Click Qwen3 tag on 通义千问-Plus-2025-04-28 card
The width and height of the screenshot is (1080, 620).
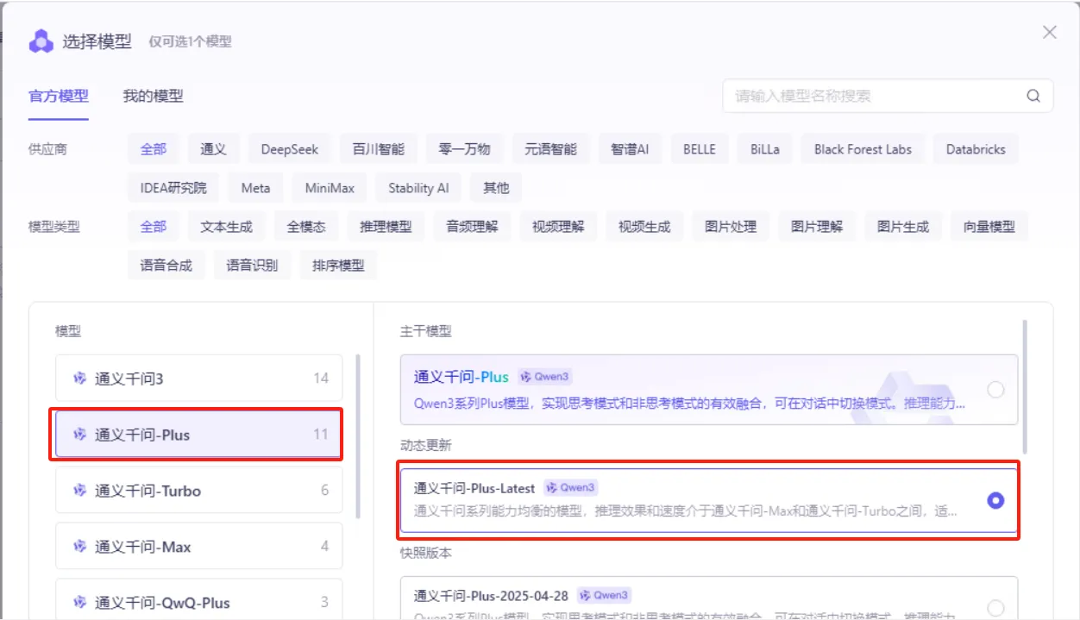point(604,595)
